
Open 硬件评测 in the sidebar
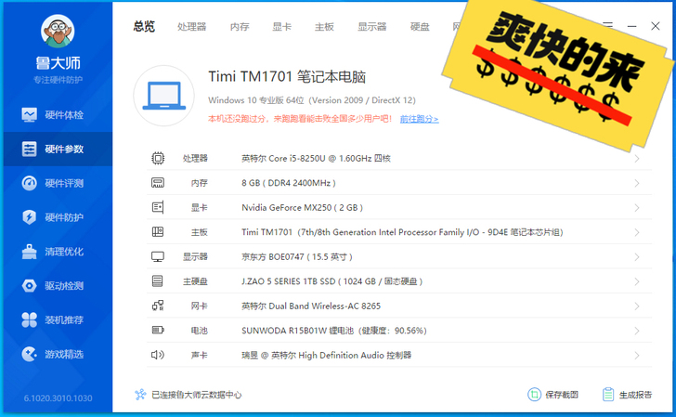[58, 183]
